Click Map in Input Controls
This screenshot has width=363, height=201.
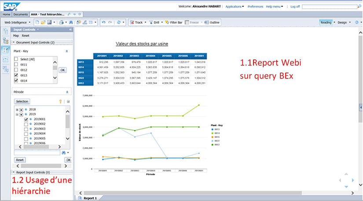16,36
